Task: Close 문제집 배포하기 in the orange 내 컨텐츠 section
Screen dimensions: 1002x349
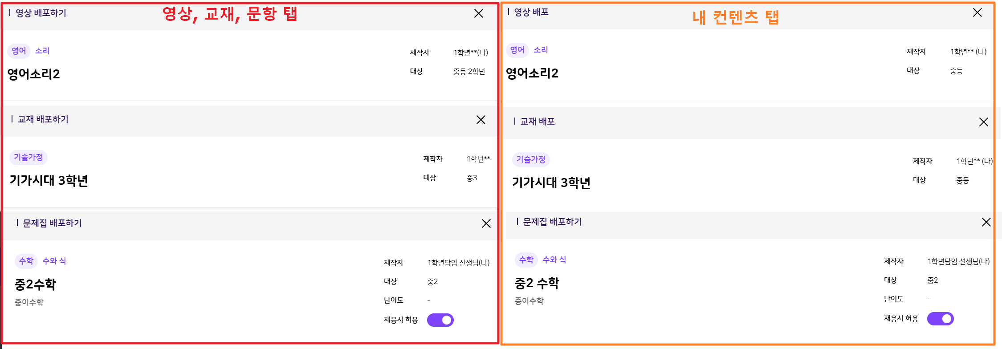Action: point(986,222)
